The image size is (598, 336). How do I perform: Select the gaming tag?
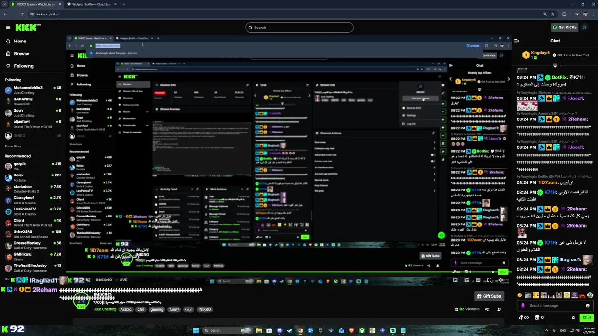point(157,309)
